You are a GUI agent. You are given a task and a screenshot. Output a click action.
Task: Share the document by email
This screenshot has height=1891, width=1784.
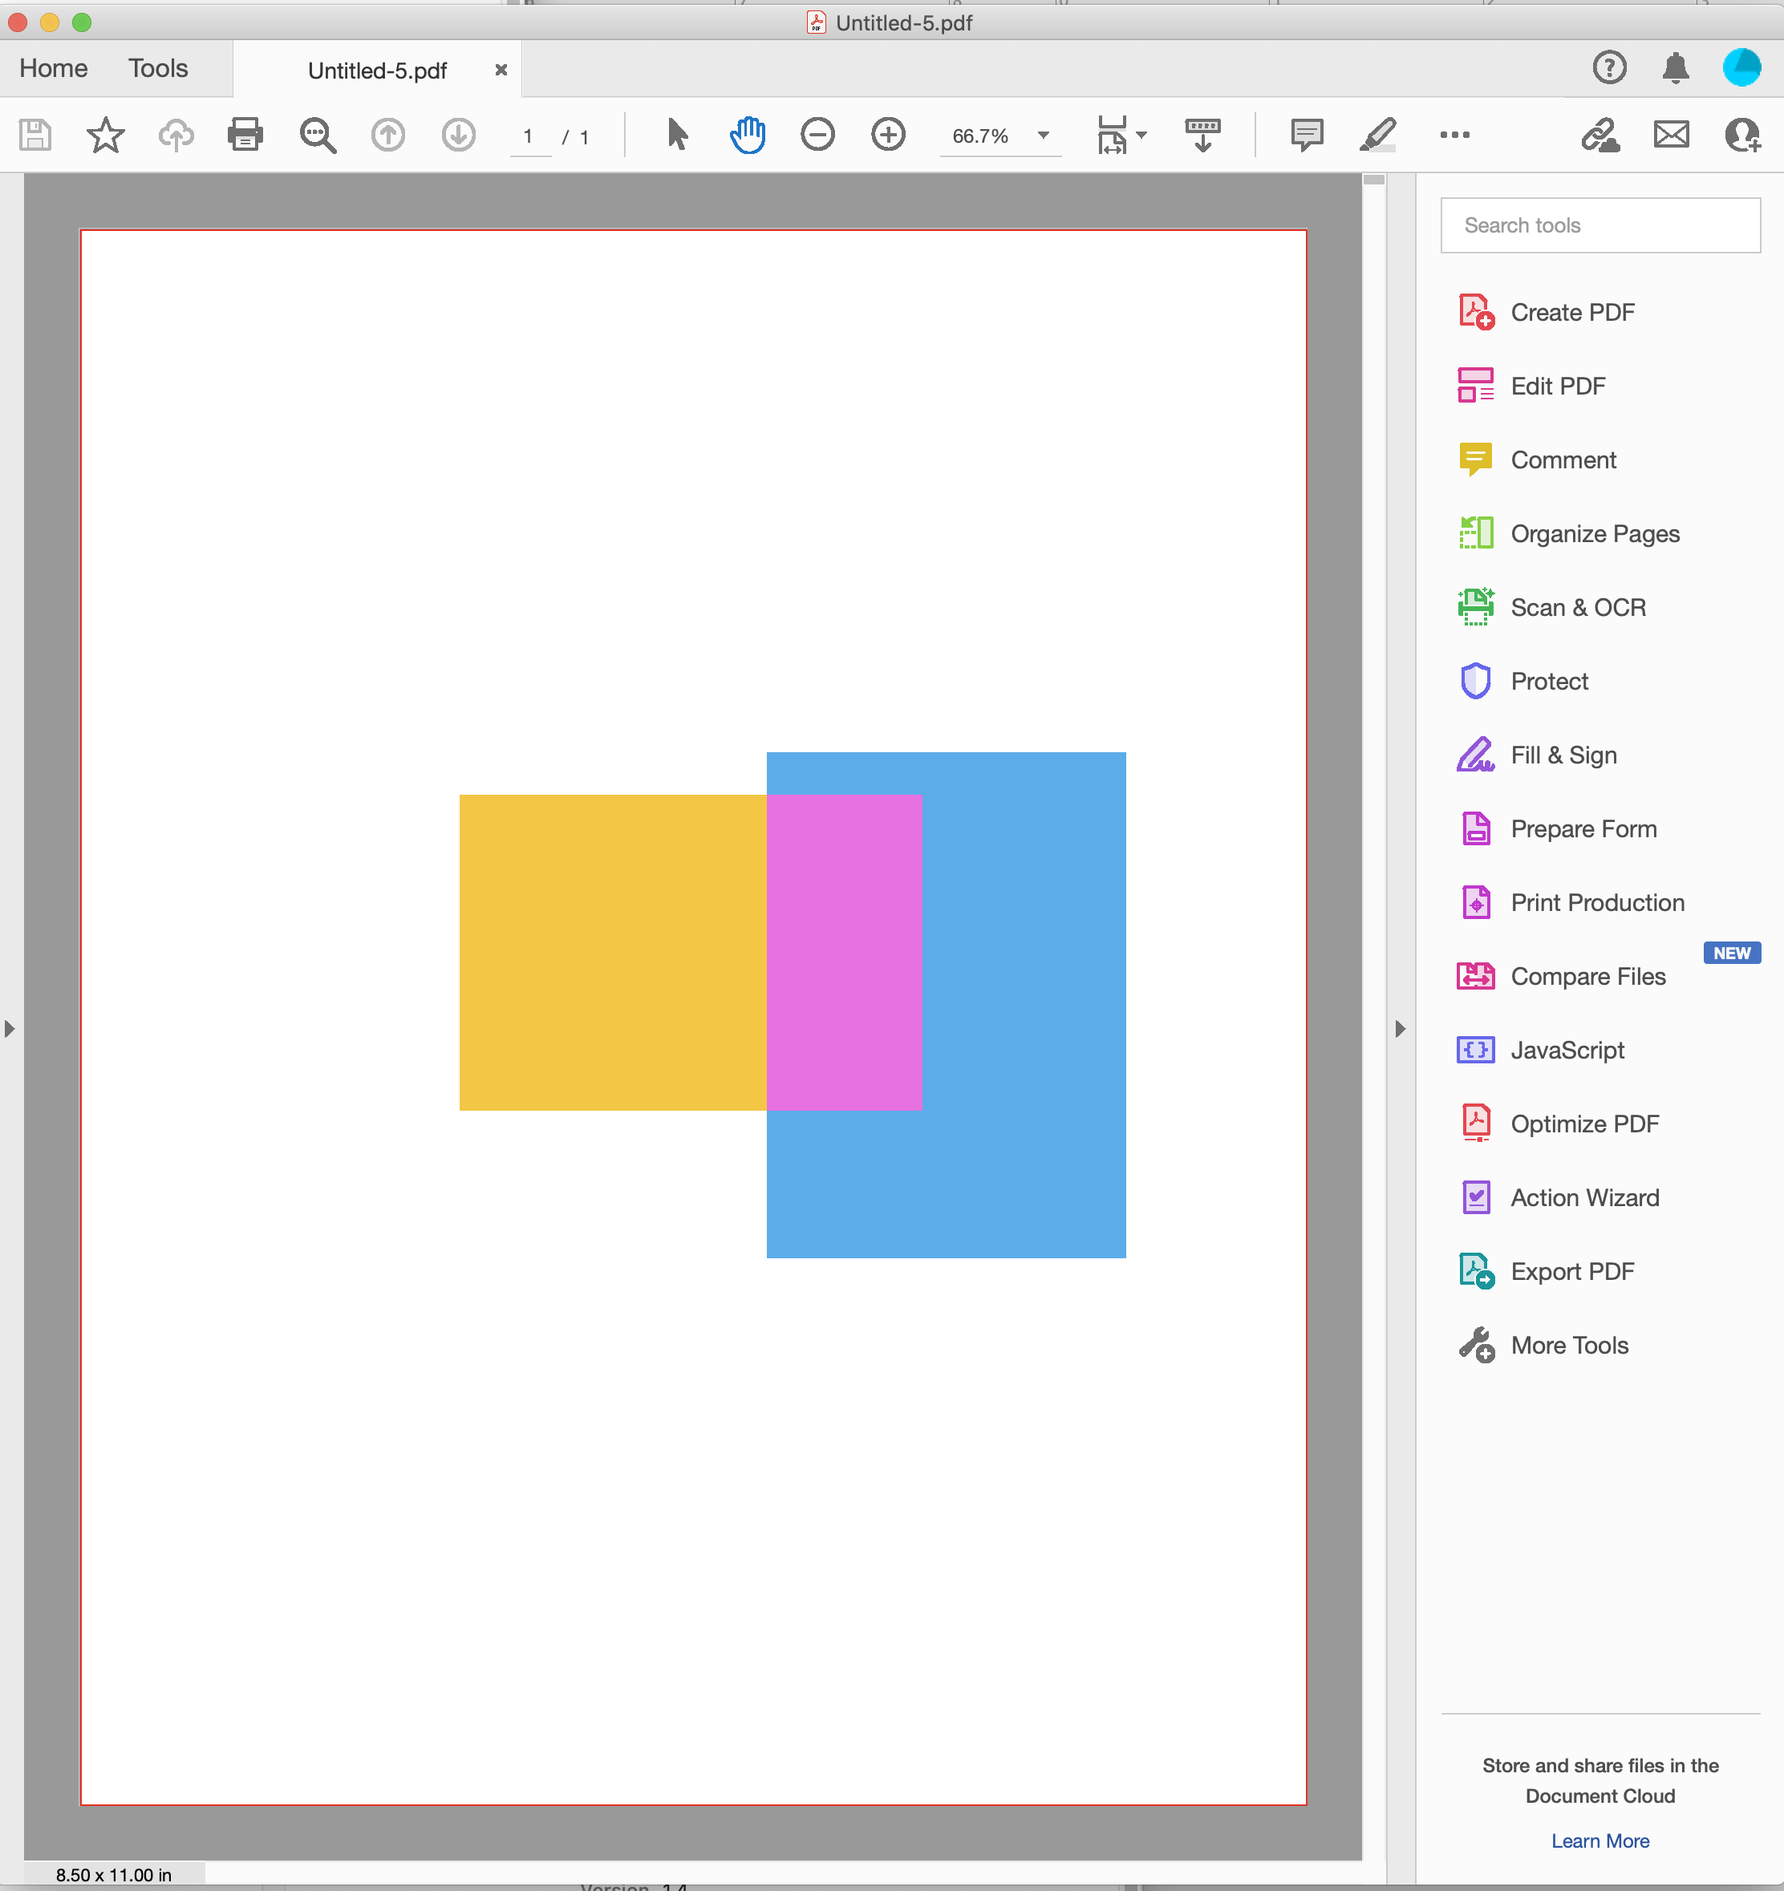1672,135
